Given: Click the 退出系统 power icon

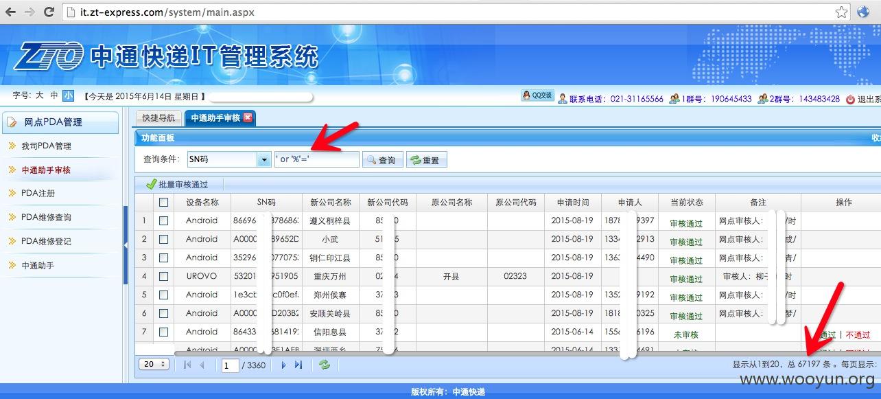Looking at the screenshot, I should 851,99.
